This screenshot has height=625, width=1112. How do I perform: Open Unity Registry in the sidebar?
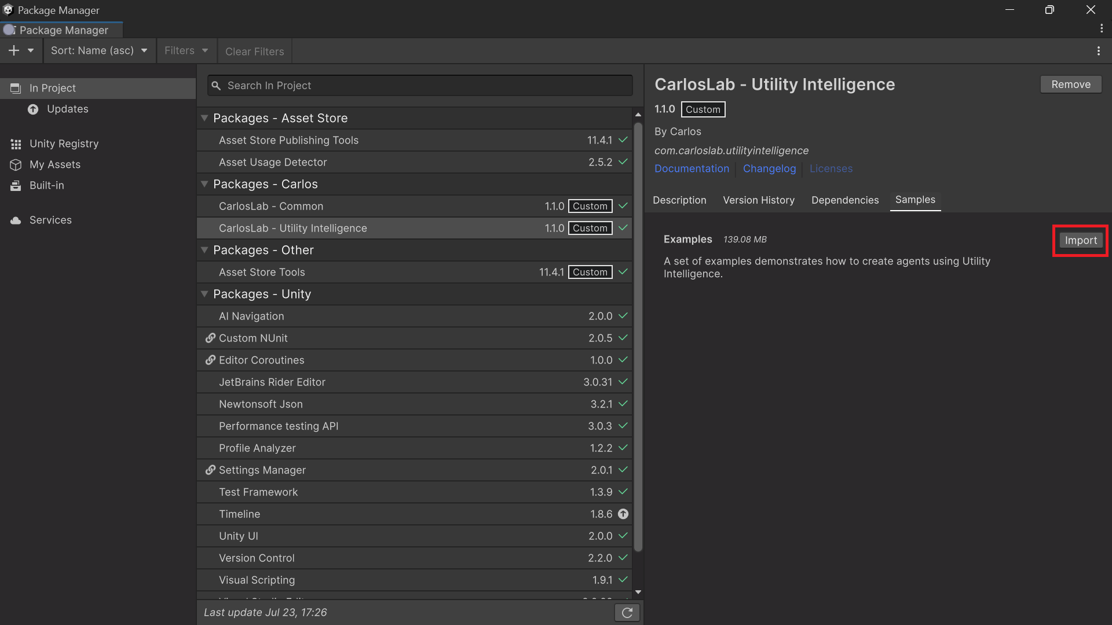pos(64,144)
